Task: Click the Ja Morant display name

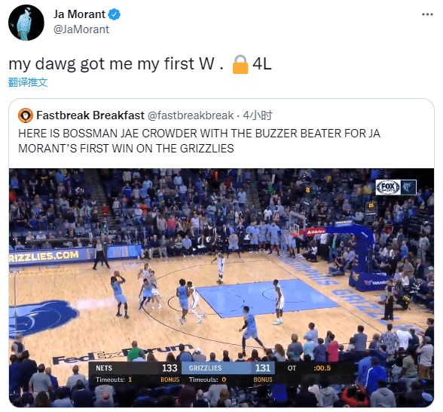Action: click(x=79, y=14)
